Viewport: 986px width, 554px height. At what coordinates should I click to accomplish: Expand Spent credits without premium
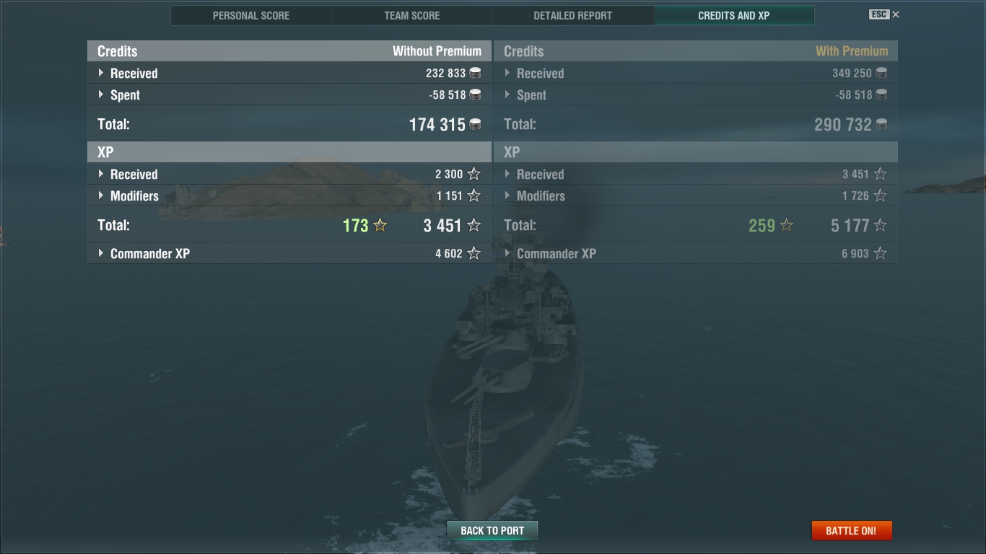click(289, 94)
